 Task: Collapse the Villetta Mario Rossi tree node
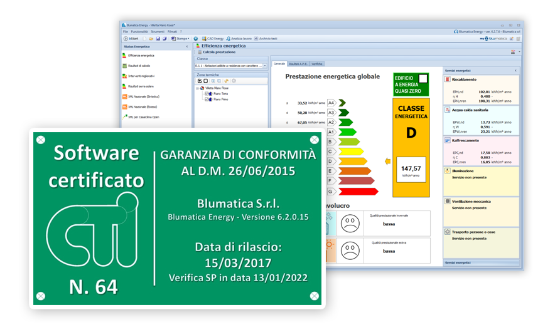(198, 88)
